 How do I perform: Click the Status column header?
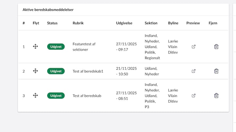(52, 23)
